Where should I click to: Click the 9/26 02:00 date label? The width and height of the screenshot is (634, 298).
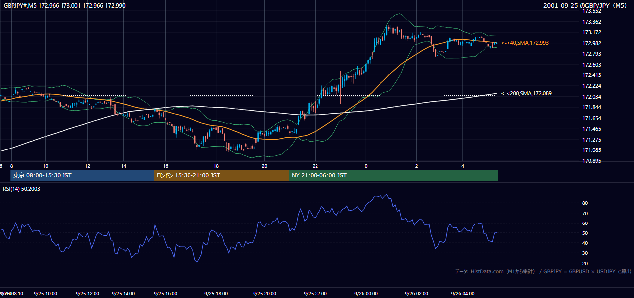[416, 294]
